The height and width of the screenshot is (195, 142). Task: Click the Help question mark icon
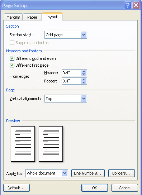pyautogui.click(x=128, y=5)
